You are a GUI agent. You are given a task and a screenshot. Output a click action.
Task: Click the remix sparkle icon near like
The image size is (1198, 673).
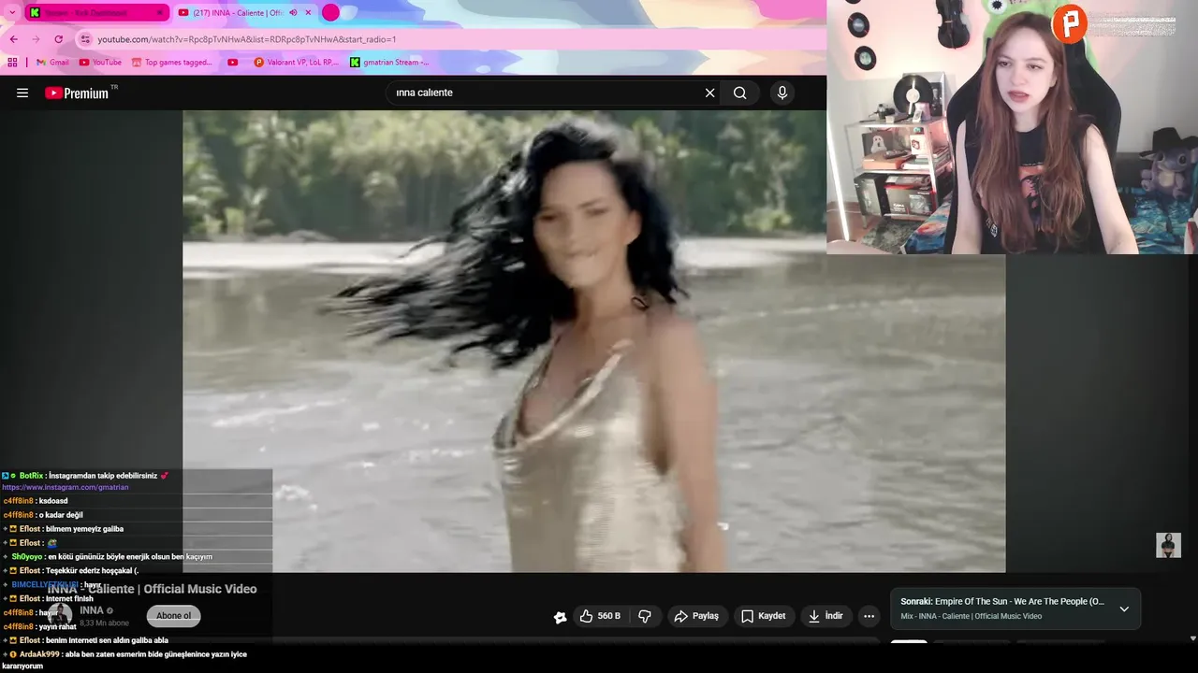(x=560, y=617)
